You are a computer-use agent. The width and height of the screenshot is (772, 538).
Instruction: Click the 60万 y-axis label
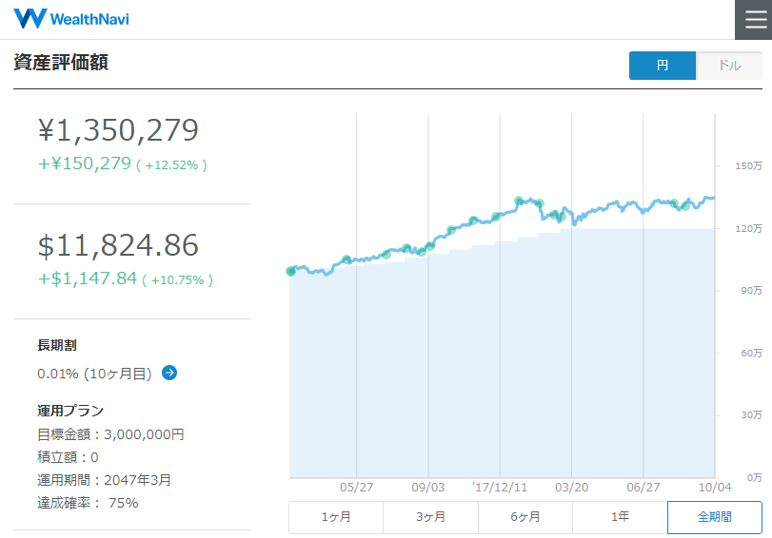751,353
